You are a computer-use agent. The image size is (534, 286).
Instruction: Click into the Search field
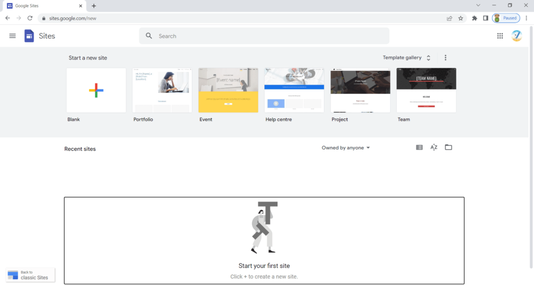[x=264, y=36]
